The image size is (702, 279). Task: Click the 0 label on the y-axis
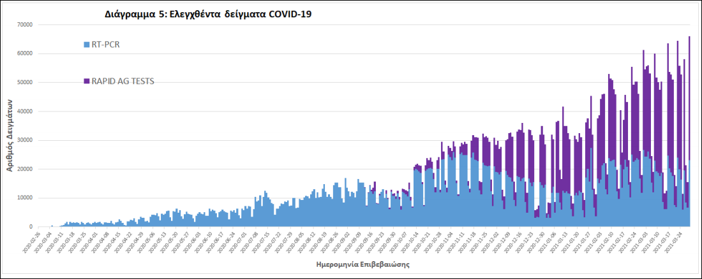(31, 227)
